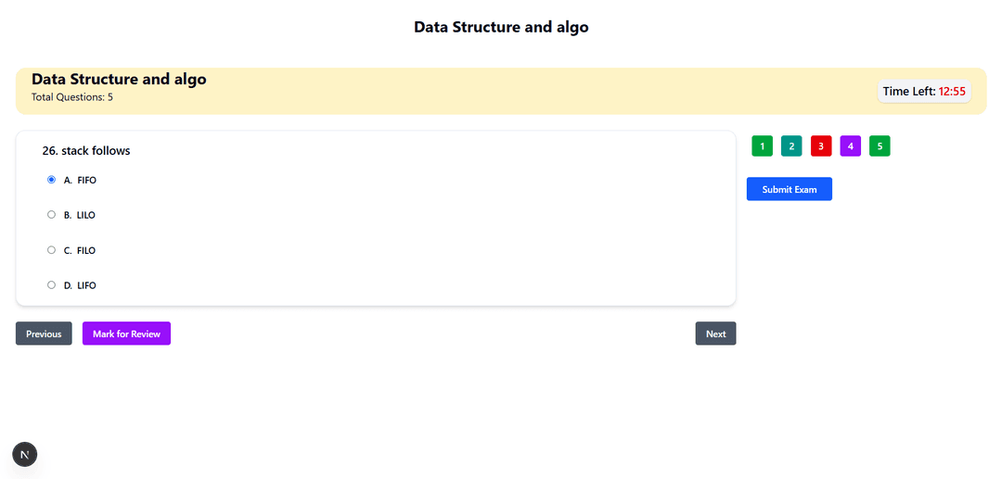
Task: Submit the exam
Action: (x=790, y=189)
